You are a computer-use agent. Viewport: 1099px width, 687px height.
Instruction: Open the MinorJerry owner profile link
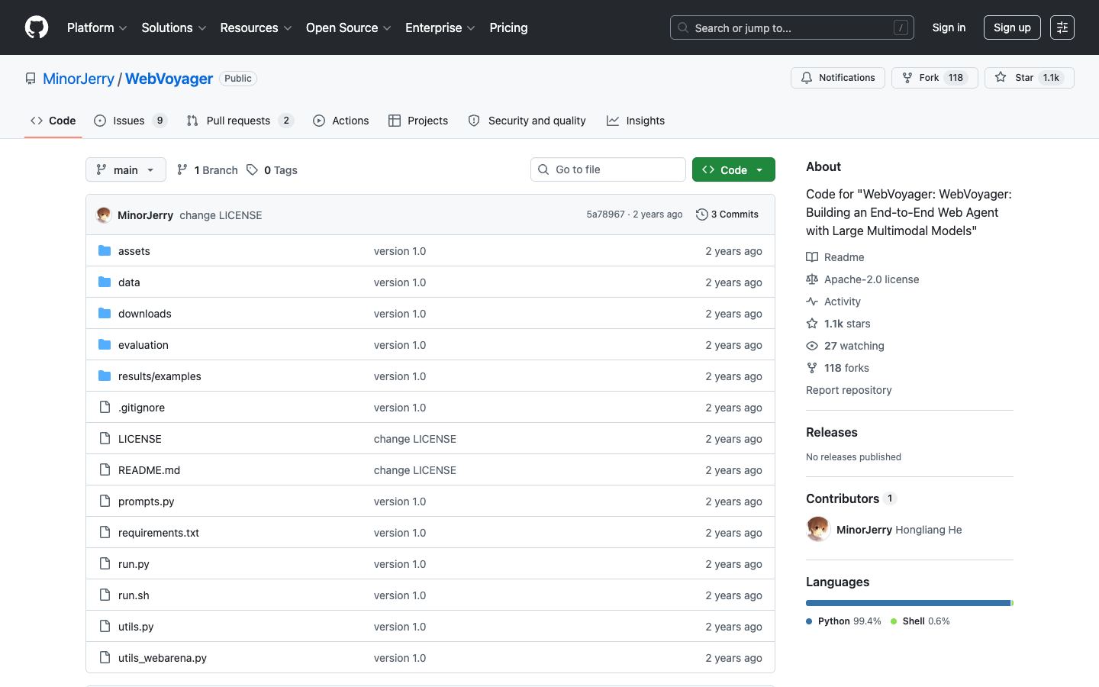point(79,79)
